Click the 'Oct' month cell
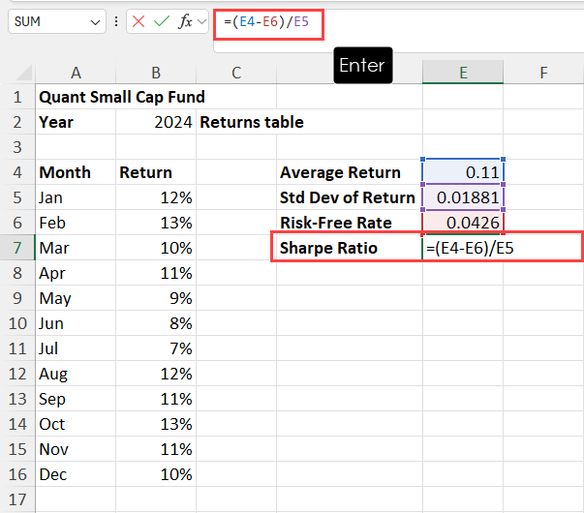 coord(76,424)
